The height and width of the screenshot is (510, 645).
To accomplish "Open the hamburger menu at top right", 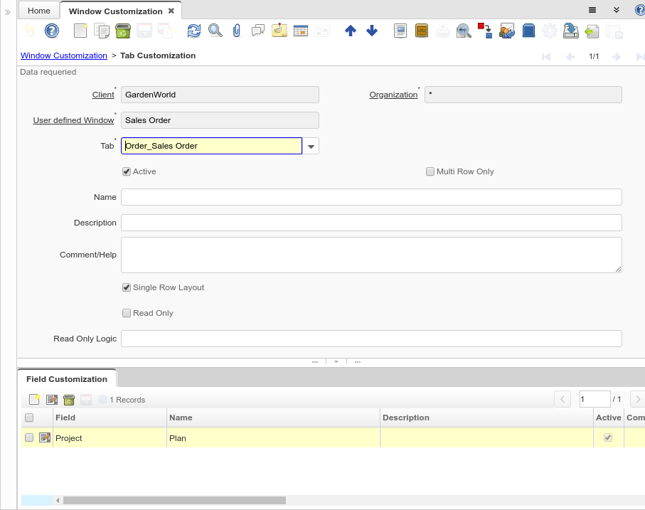I will [592, 10].
